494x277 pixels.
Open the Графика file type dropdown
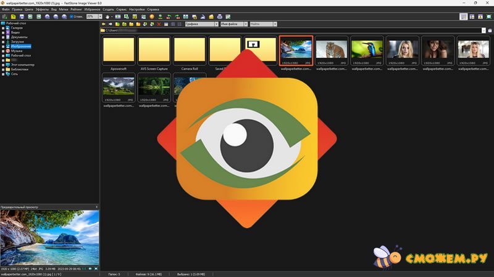click(216, 24)
